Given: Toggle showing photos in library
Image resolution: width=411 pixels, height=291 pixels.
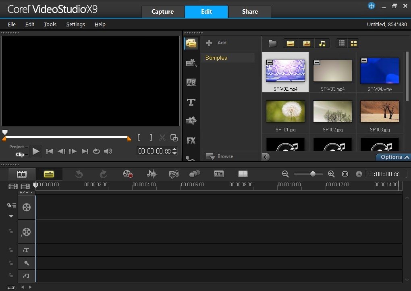Looking at the screenshot, I should 306,43.
